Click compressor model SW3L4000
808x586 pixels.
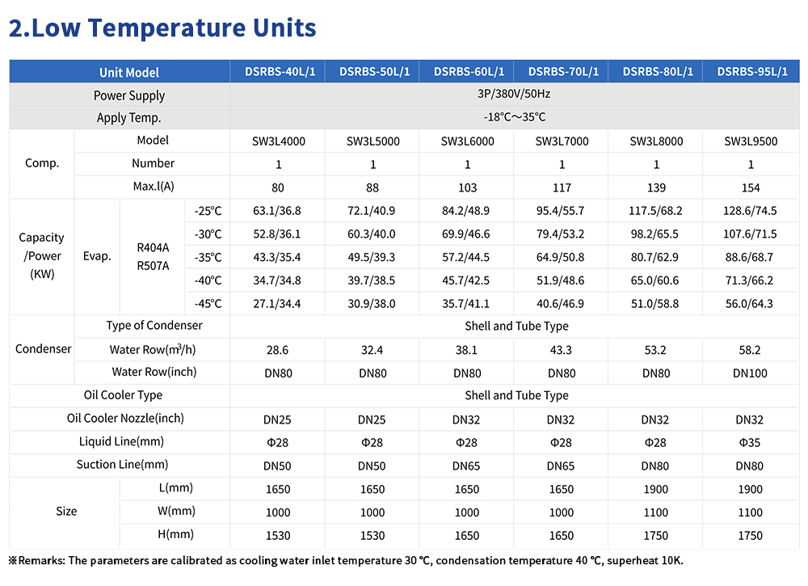pos(278,141)
